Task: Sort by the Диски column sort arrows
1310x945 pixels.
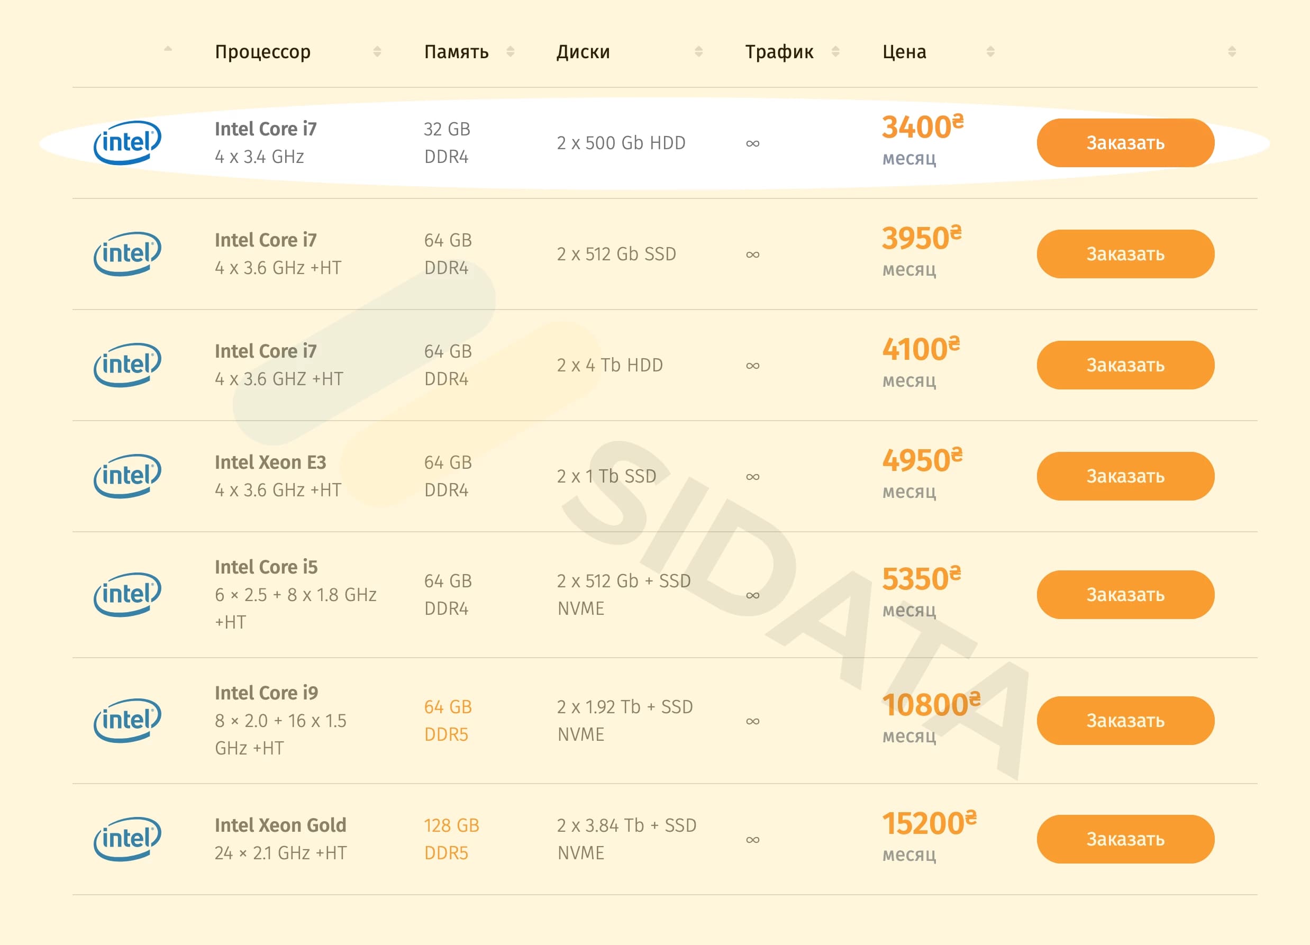Action: [698, 52]
